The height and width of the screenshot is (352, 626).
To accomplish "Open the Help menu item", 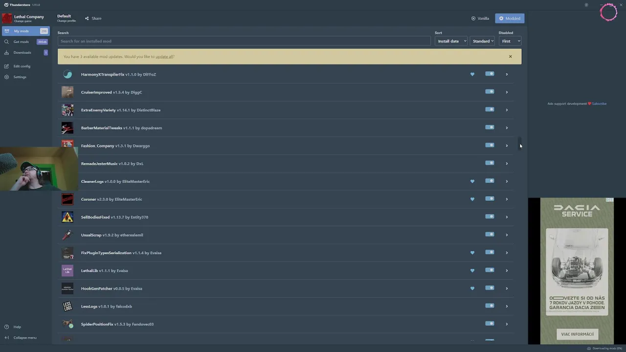I will point(25,327).
